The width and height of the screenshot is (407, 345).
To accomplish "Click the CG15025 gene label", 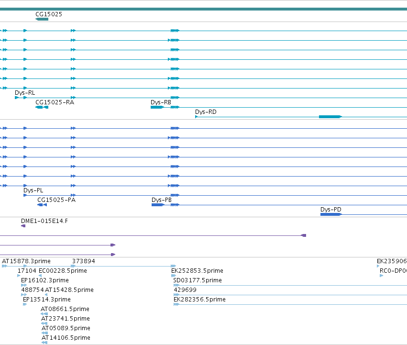I will 49,14.
